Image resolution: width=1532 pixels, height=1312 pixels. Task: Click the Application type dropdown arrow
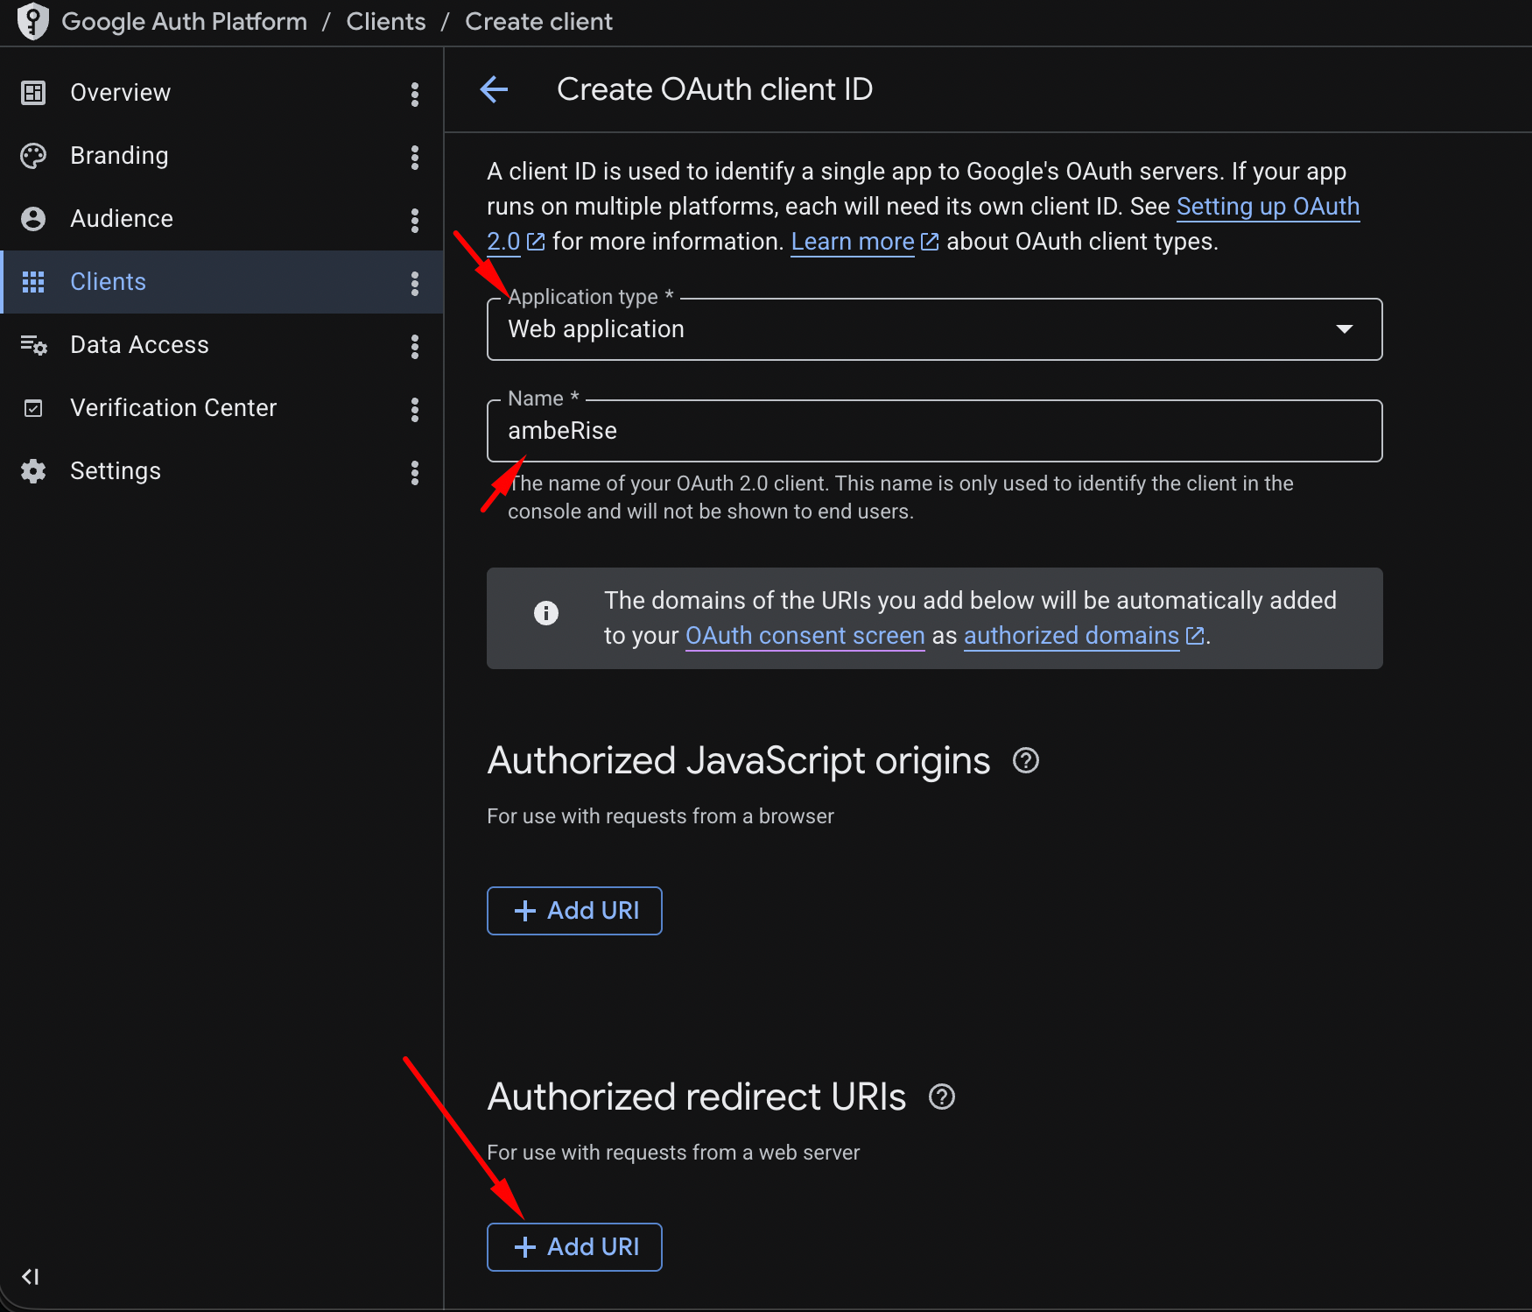pyautogui.click(x=1345, y=329)
